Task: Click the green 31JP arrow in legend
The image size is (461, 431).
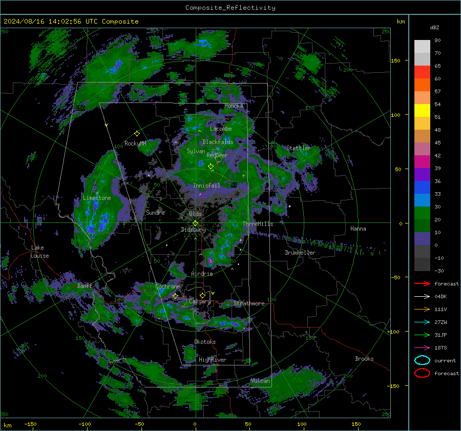Action: pyautogui.click(x=422, y=335)
